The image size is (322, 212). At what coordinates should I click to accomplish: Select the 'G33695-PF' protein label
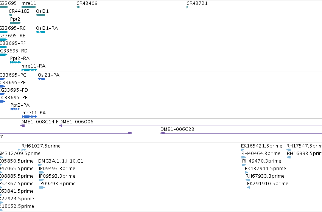tap(14, 98)
